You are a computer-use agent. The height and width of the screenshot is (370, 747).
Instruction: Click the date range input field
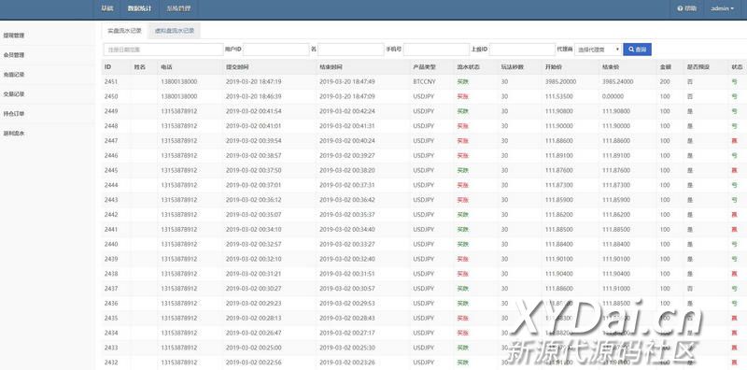162,50
